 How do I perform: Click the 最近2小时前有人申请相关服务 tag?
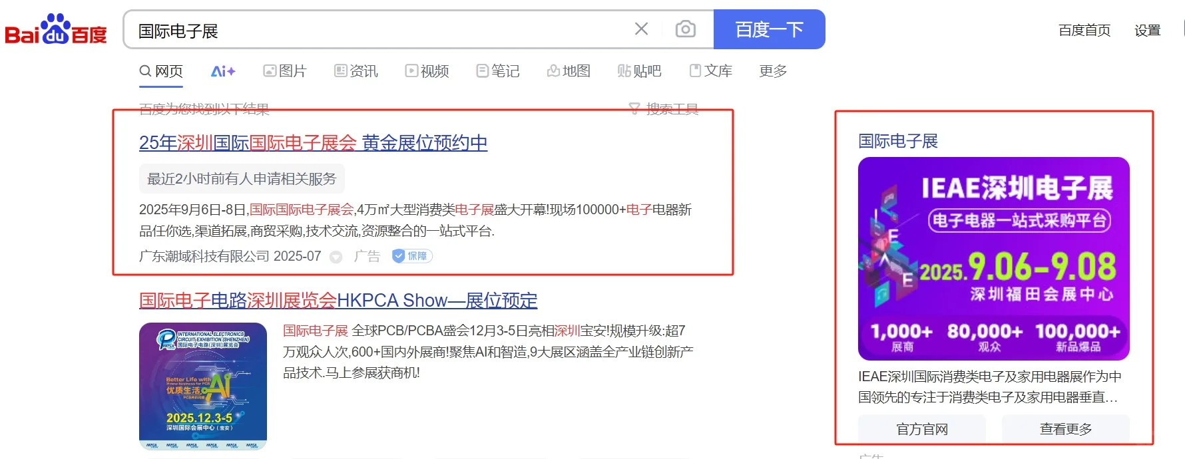[242, 179]
